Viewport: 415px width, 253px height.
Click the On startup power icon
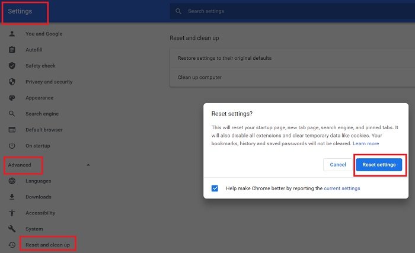(x=12, y=146)
